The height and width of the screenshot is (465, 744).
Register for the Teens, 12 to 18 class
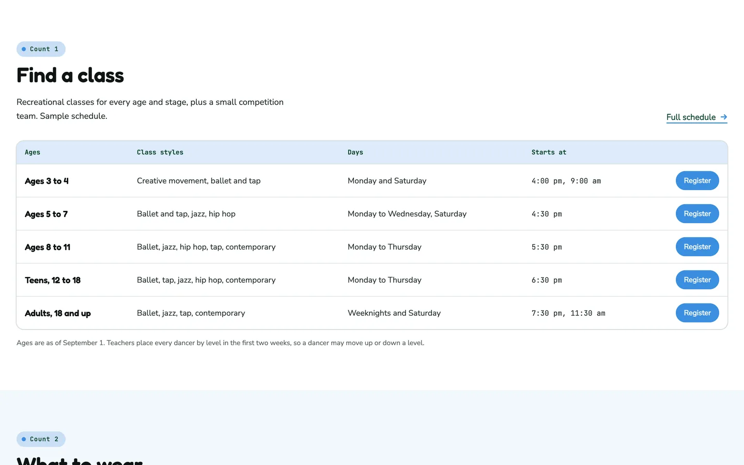coord(697,280)
